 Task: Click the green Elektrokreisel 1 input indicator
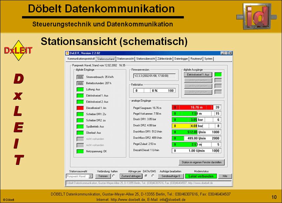click(x=80, y=96)
